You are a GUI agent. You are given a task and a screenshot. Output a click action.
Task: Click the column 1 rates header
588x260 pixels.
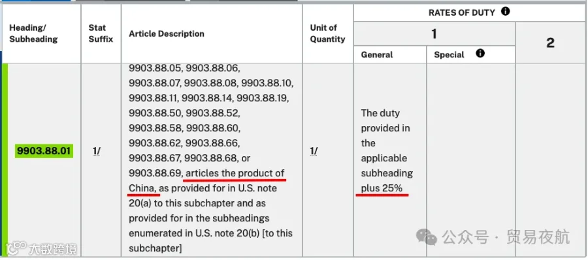(434, 34)
